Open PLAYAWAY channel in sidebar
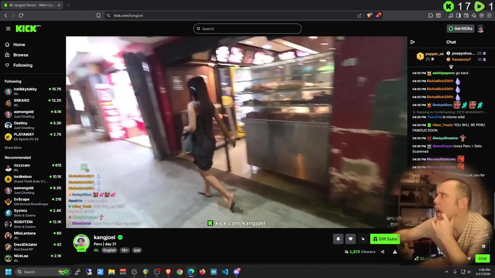495x278 pixels. pyautogui.click(x=33, y=137)
